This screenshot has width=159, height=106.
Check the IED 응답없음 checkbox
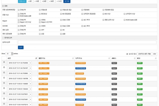(61, 14)
